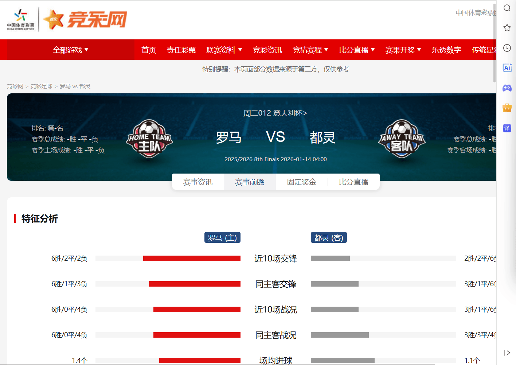The width and height of the screenshot is (516, 365).
Task: Open the 周二012 意大利杯 league link
Action: [x=275, y=113]
